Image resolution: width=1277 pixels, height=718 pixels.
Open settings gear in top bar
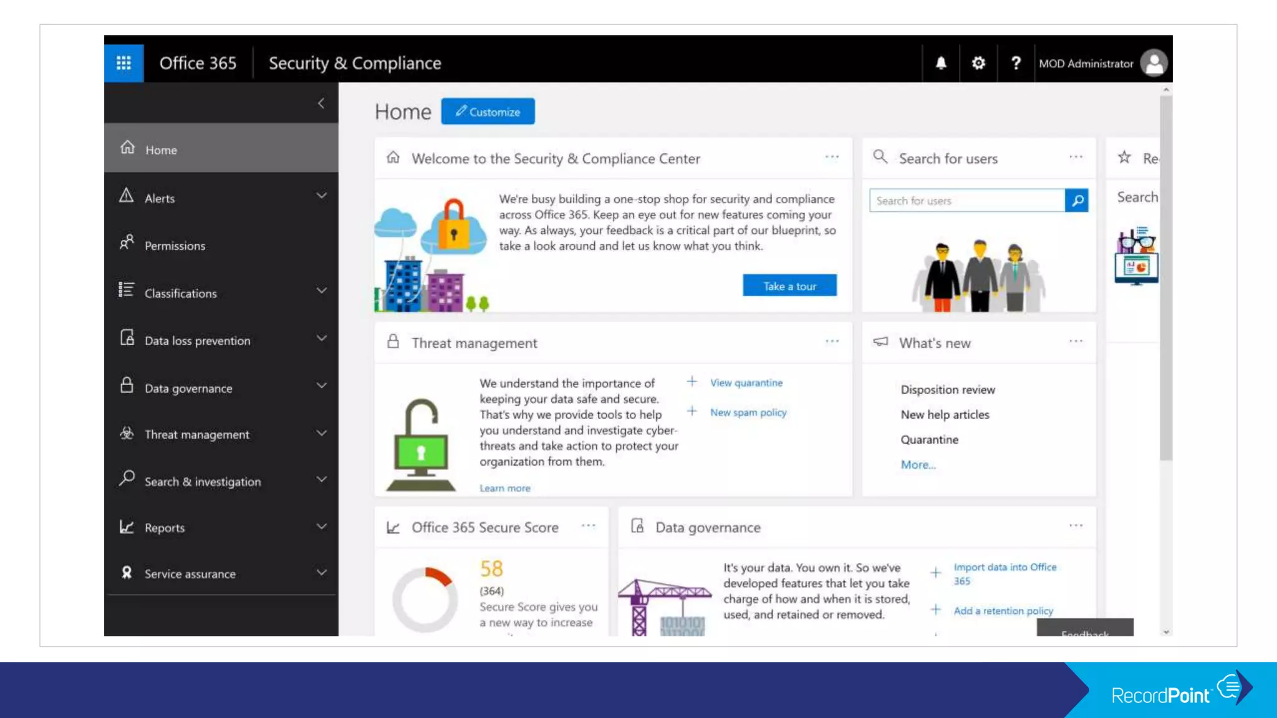(x=978, y=63)
